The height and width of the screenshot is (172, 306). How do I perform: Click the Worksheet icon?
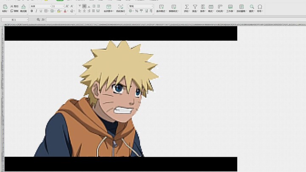(x=230, y=7)
